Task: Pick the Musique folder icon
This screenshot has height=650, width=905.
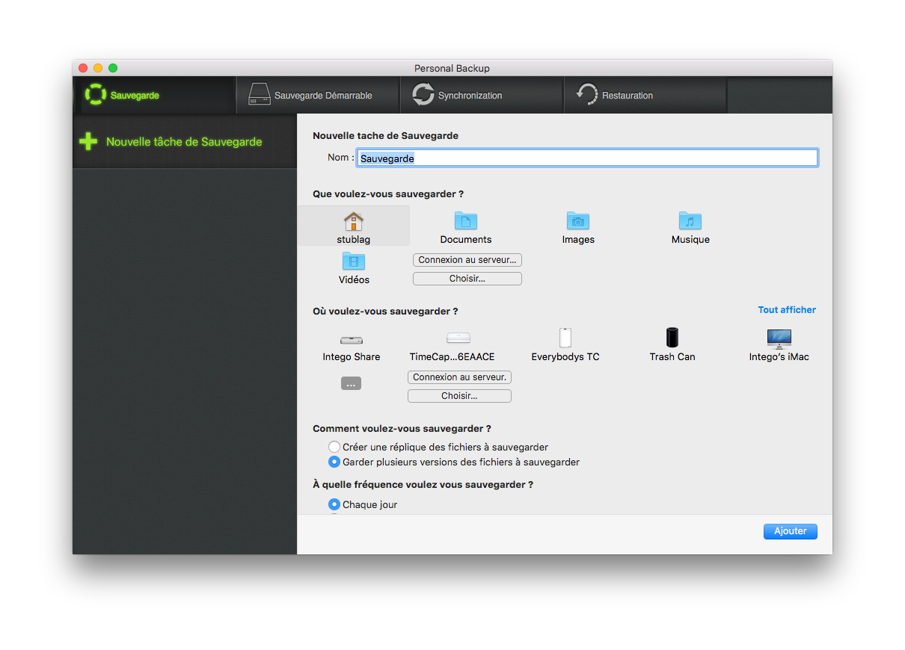Action: 690,220
